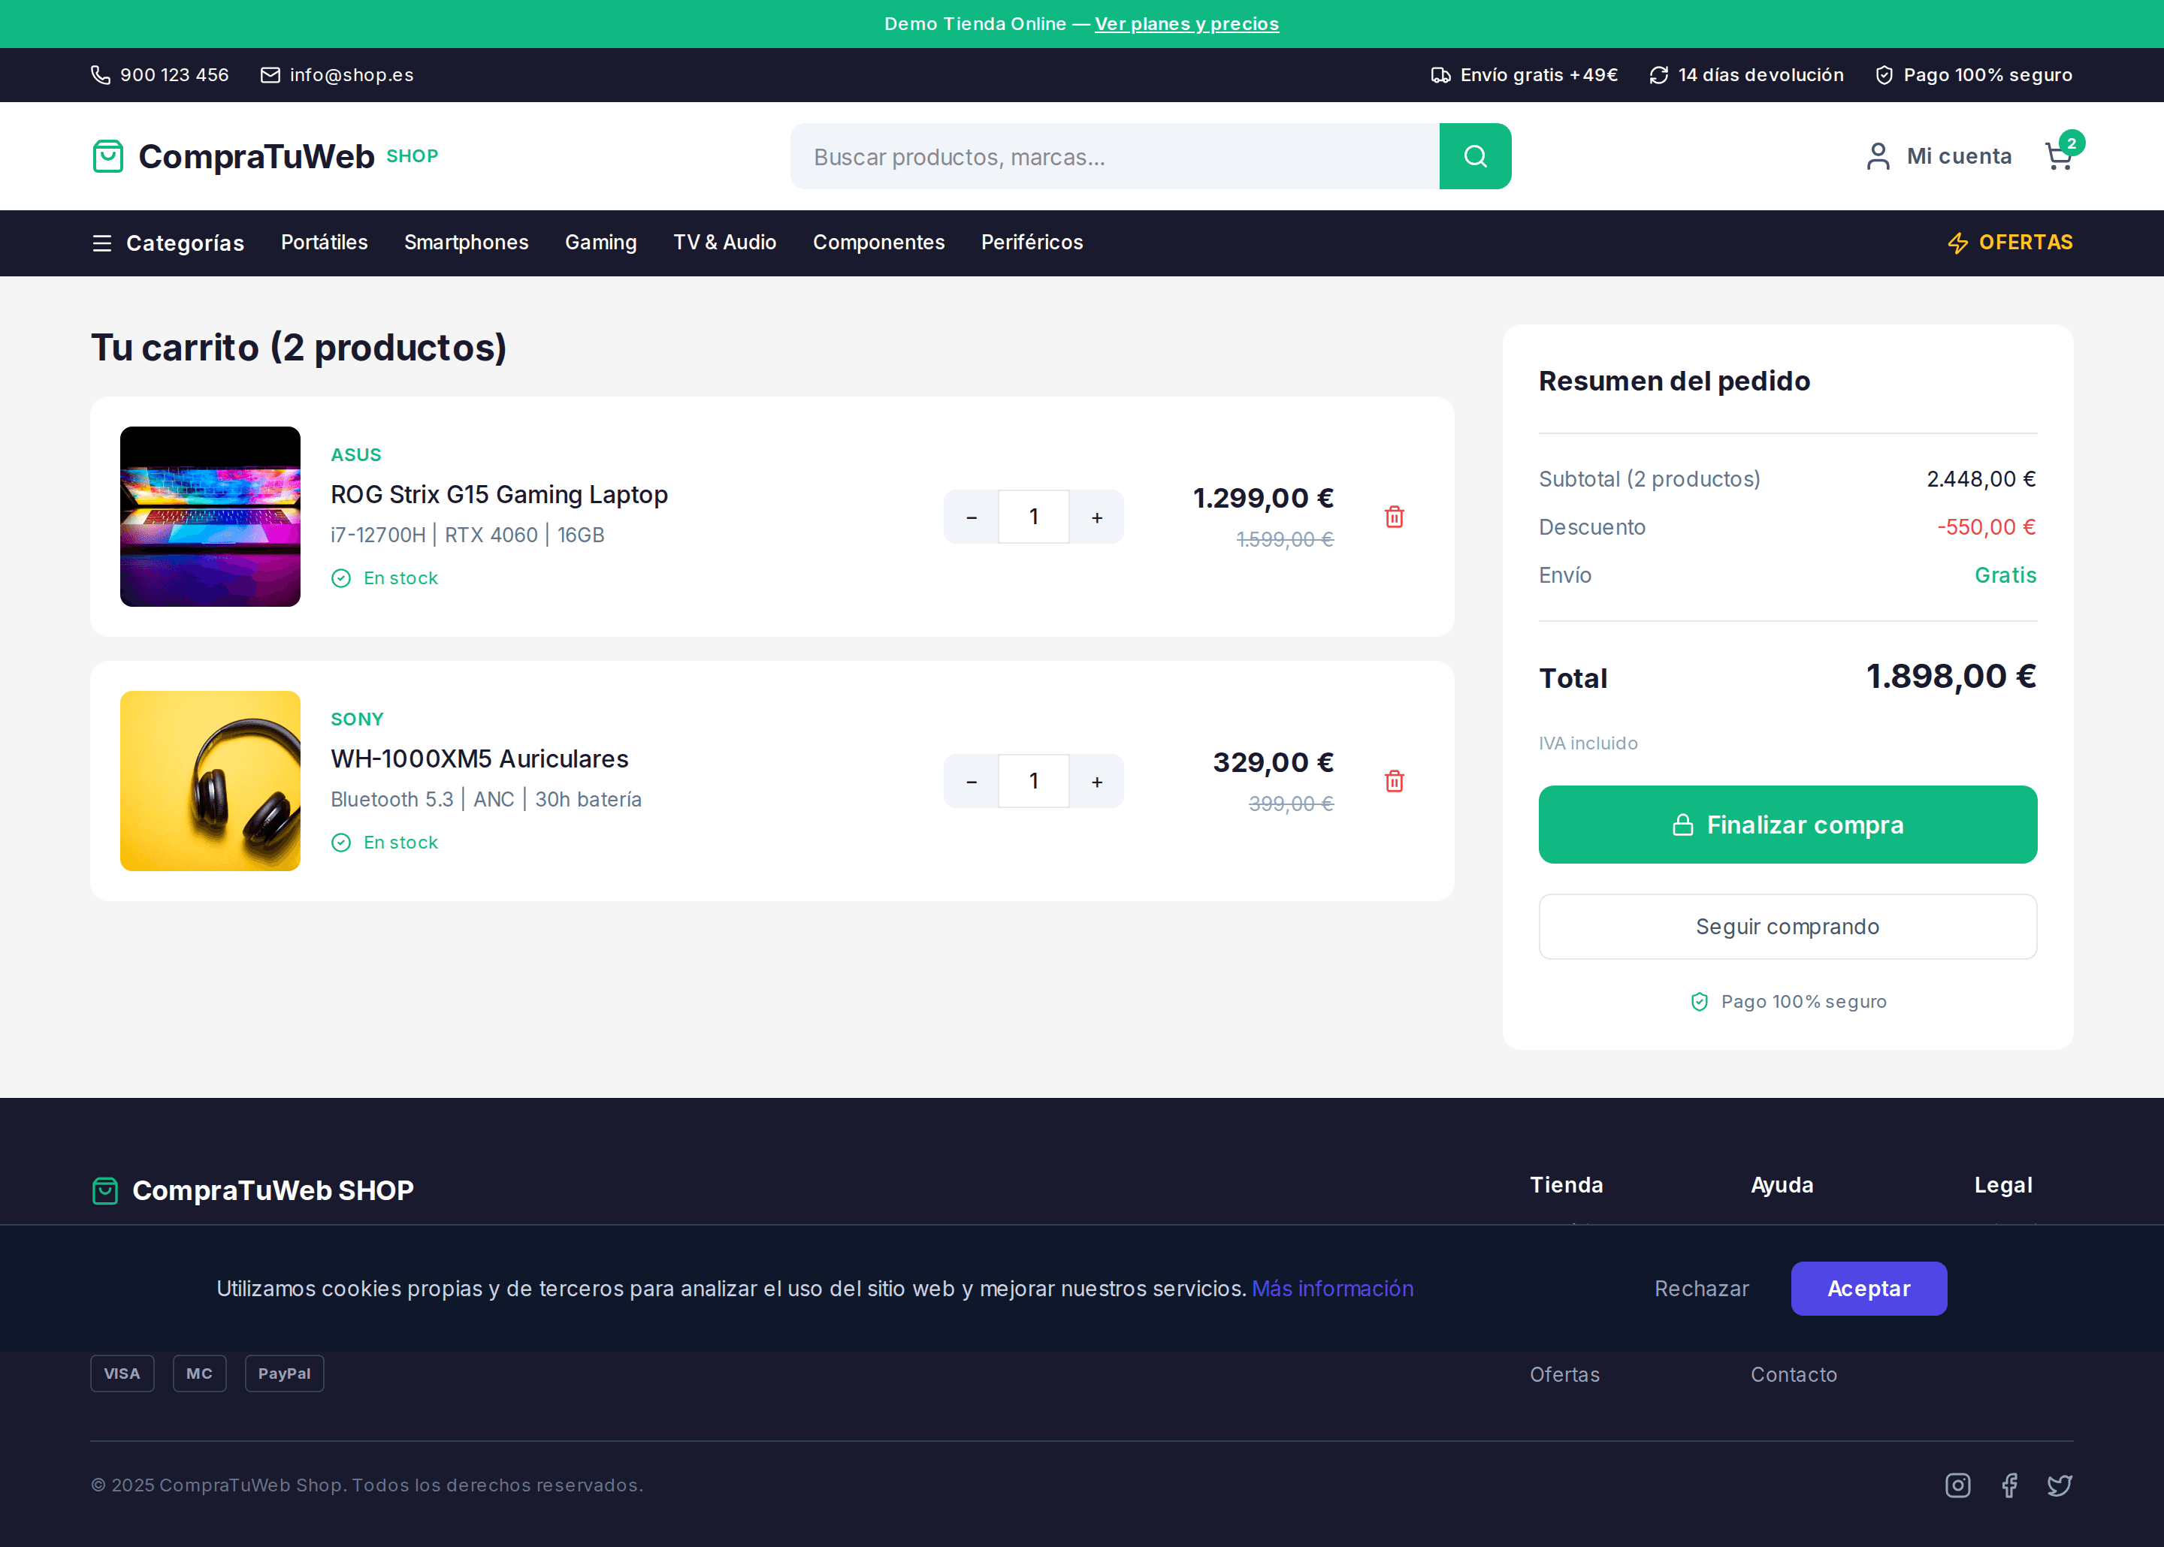Accept cookies with Aceptar button
The width and height of the screenshot is (2164, 1547).
pos(1868,1288)
